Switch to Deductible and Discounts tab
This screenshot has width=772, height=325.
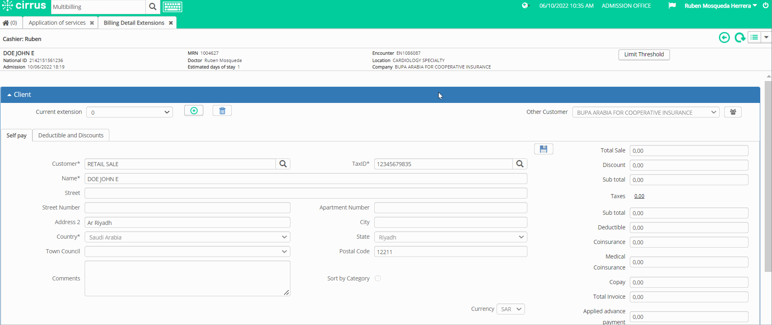pyautogui.click(x=71, y=135)
